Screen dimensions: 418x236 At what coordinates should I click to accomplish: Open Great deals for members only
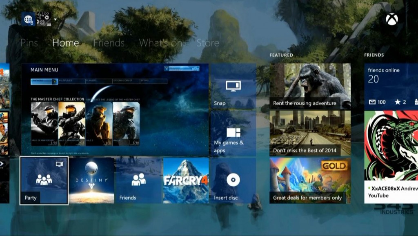(310, 180)
